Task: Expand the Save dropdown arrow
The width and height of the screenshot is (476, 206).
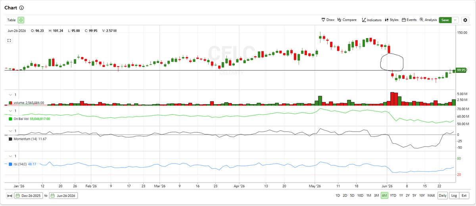Action: (456, 20)
